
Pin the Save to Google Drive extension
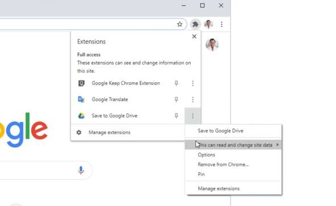[176, 116]
